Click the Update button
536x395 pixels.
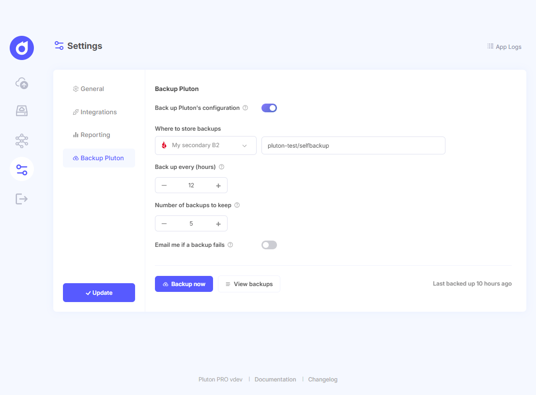click(99, 292)
